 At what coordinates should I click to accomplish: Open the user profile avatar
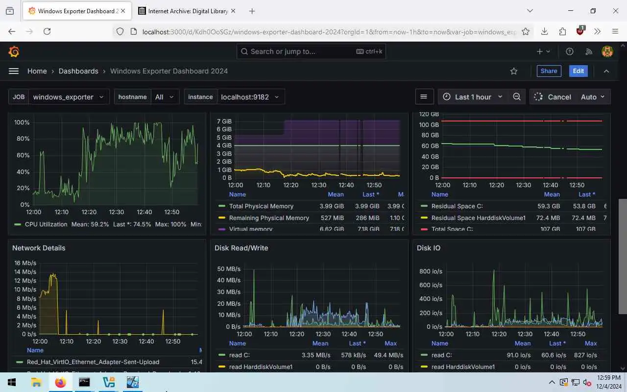click(x=607, y=51)
